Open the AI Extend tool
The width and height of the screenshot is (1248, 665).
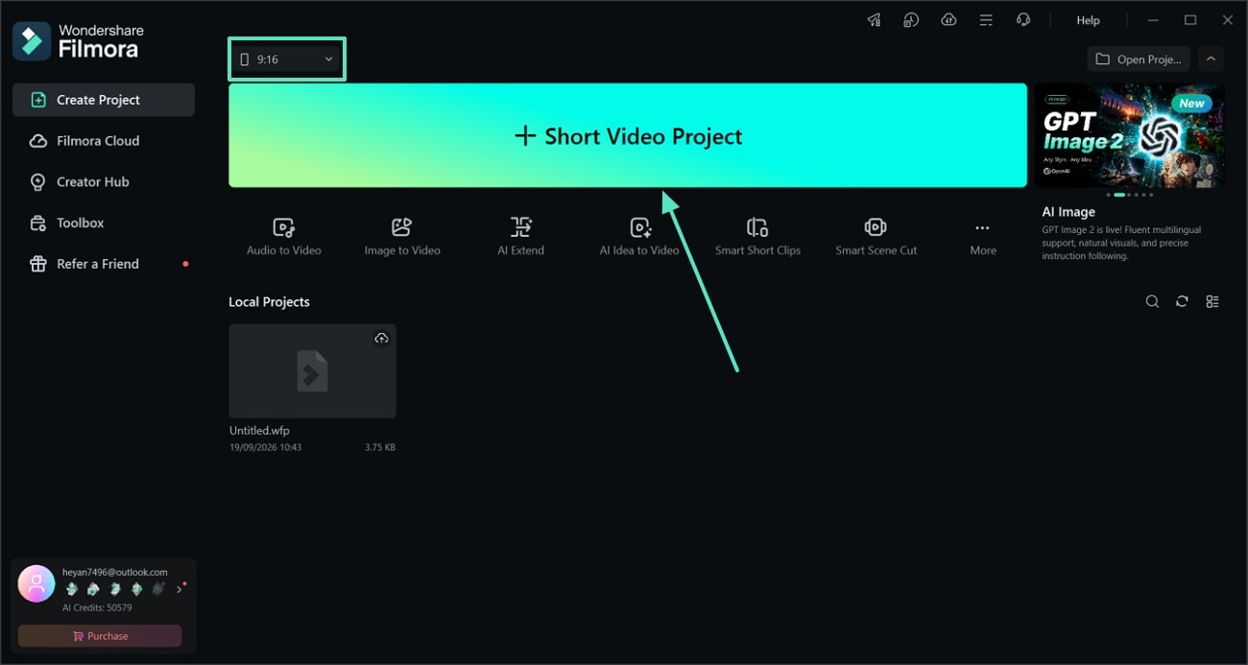(x=520, y=236)
